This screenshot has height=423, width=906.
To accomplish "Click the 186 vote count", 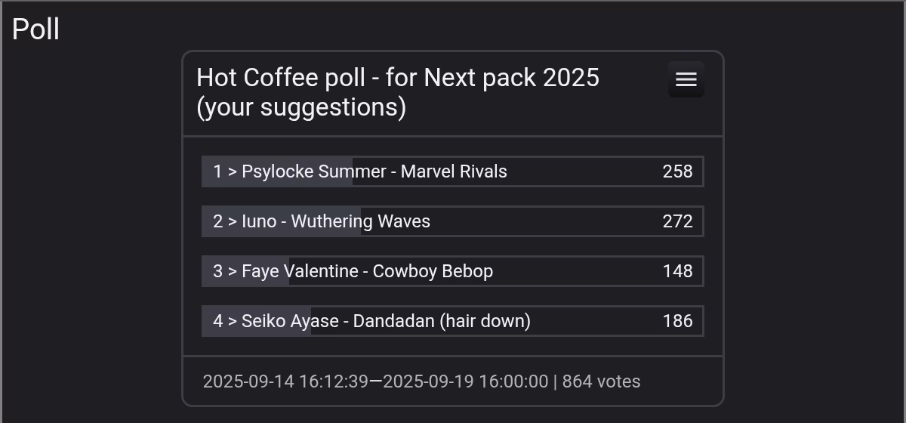I will (677, 321).
